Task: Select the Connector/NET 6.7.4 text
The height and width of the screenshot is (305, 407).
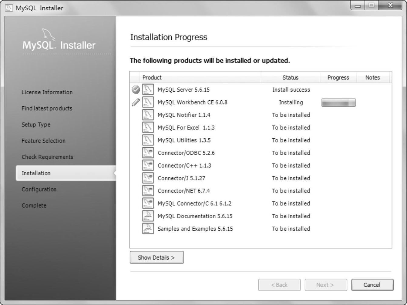Action: [x=183, y=191]
